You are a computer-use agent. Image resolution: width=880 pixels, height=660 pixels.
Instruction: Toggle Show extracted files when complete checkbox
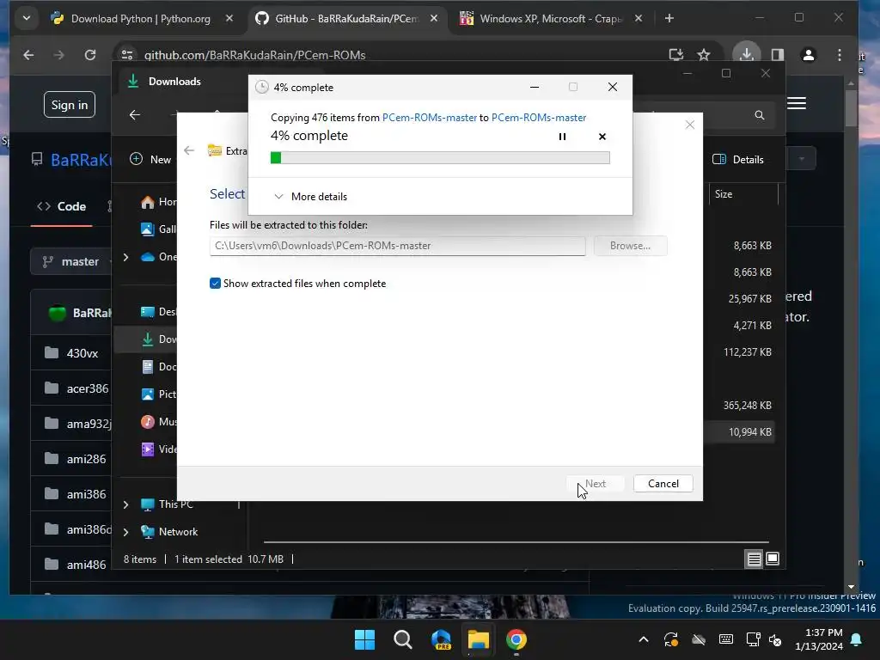(x=215, y=284)
